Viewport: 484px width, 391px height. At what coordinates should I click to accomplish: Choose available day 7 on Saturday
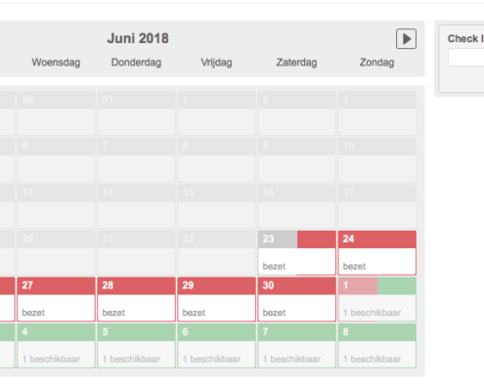(296, 346)
